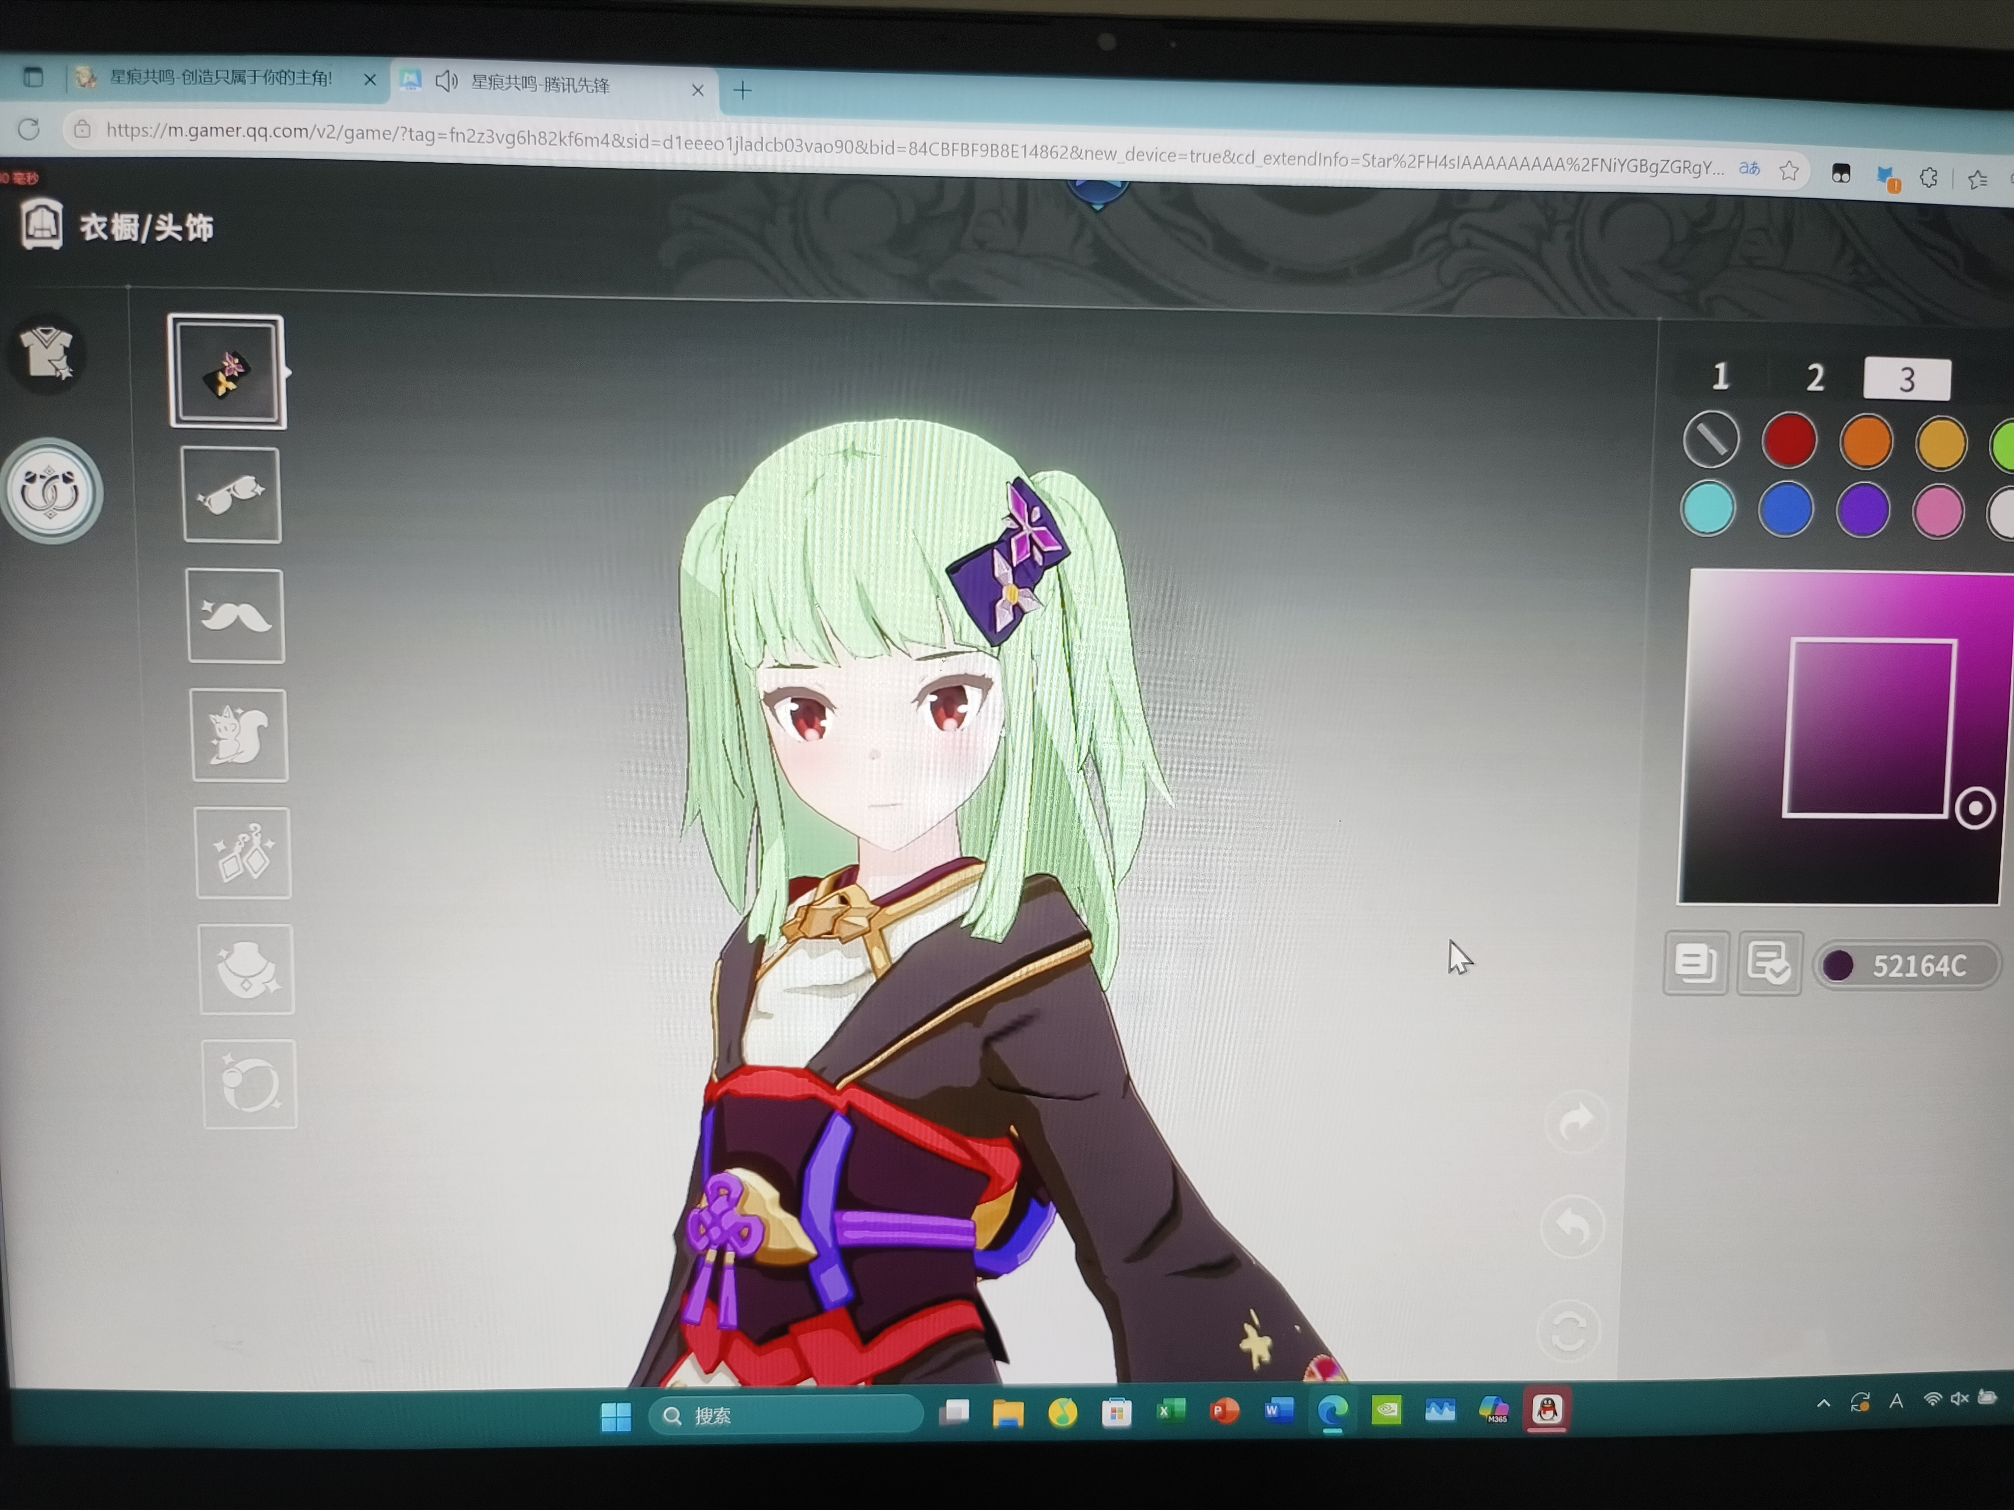Open the Wi-Fi network tray icon
The image size is (2014, 1510).
click(x=1931, y=1399)
